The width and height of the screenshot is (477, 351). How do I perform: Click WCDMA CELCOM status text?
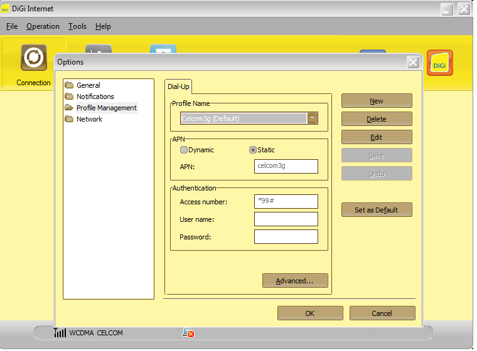point(96,333)
